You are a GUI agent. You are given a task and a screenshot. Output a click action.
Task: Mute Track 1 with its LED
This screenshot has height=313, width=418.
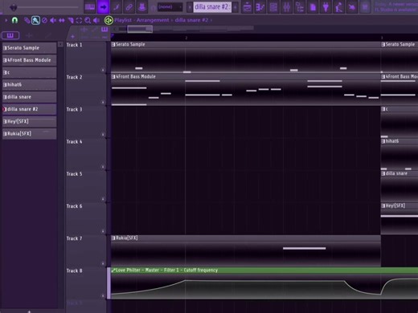click(x=103, y=70)
